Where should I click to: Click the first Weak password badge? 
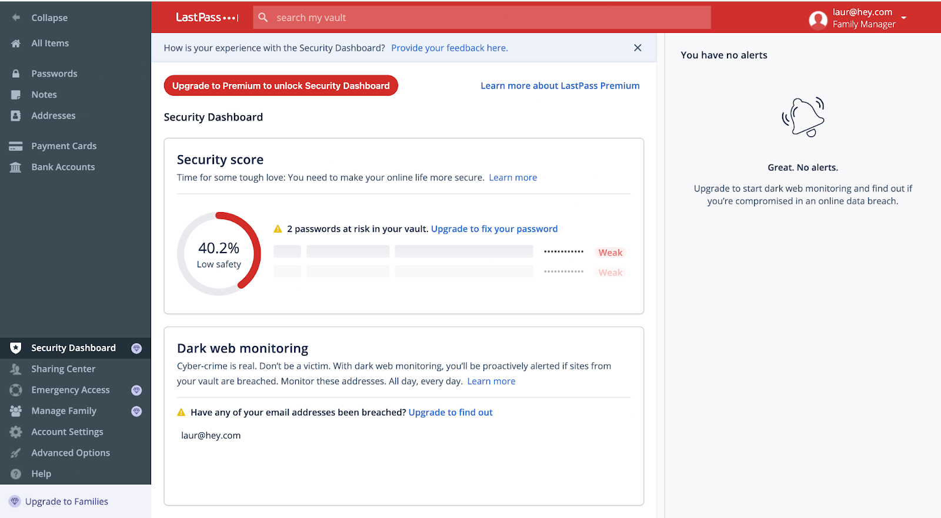610,253
